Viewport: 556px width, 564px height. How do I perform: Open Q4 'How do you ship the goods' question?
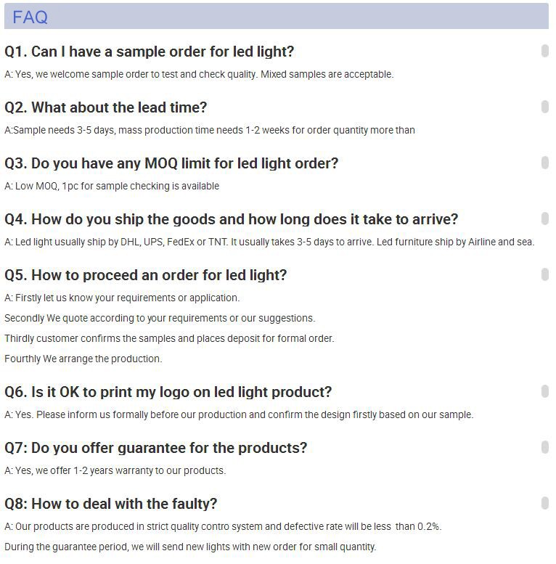[231, 219]
